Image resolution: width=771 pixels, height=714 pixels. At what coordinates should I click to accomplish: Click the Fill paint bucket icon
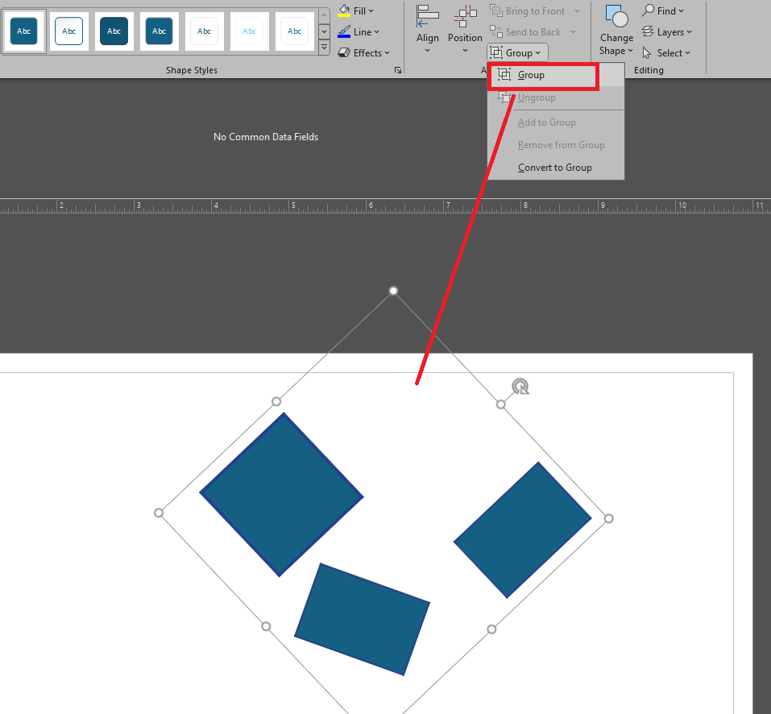pos(344,10)
